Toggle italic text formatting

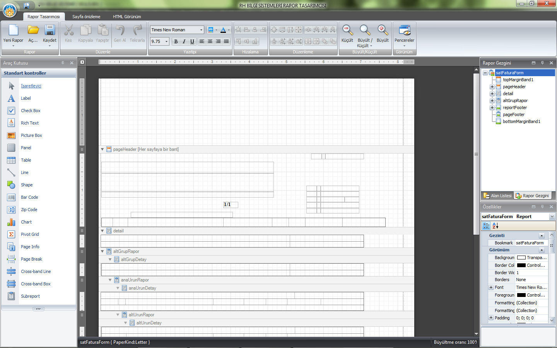click(184, 41)
